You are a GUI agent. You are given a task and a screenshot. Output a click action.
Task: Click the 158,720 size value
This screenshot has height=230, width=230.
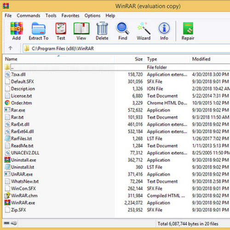tap(135, 75)
